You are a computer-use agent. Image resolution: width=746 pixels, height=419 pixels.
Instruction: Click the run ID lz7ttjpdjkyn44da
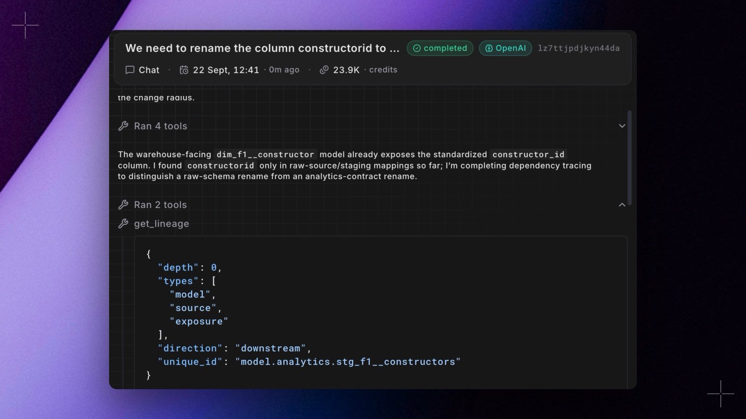[579, 48]
